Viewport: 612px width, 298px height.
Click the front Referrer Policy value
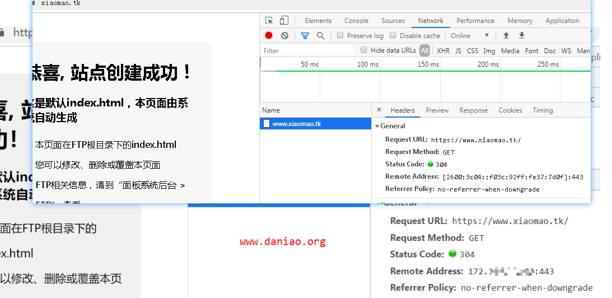488,189
